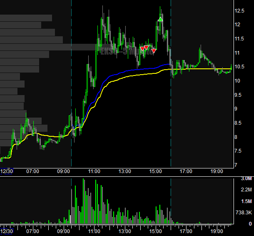The width and height of the screenshot is (254, 236).
Task: Click the 12.5 price axis label
Action: (239, 11)
